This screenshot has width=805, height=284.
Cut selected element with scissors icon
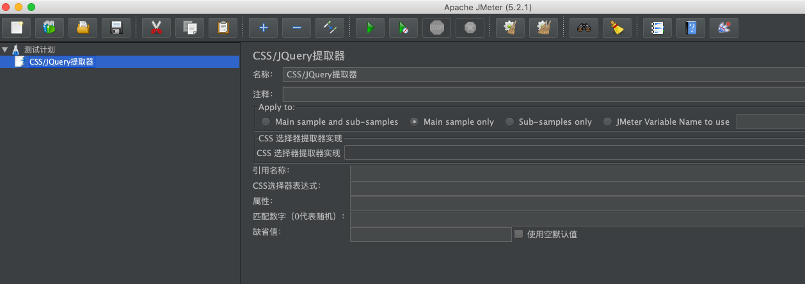tap(156, 28)
